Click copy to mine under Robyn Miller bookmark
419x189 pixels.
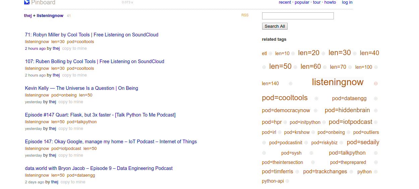(74, 48)
